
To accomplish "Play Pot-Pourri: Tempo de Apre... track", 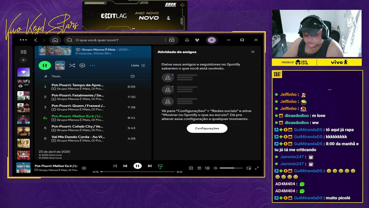I will (x=92, y=87).
